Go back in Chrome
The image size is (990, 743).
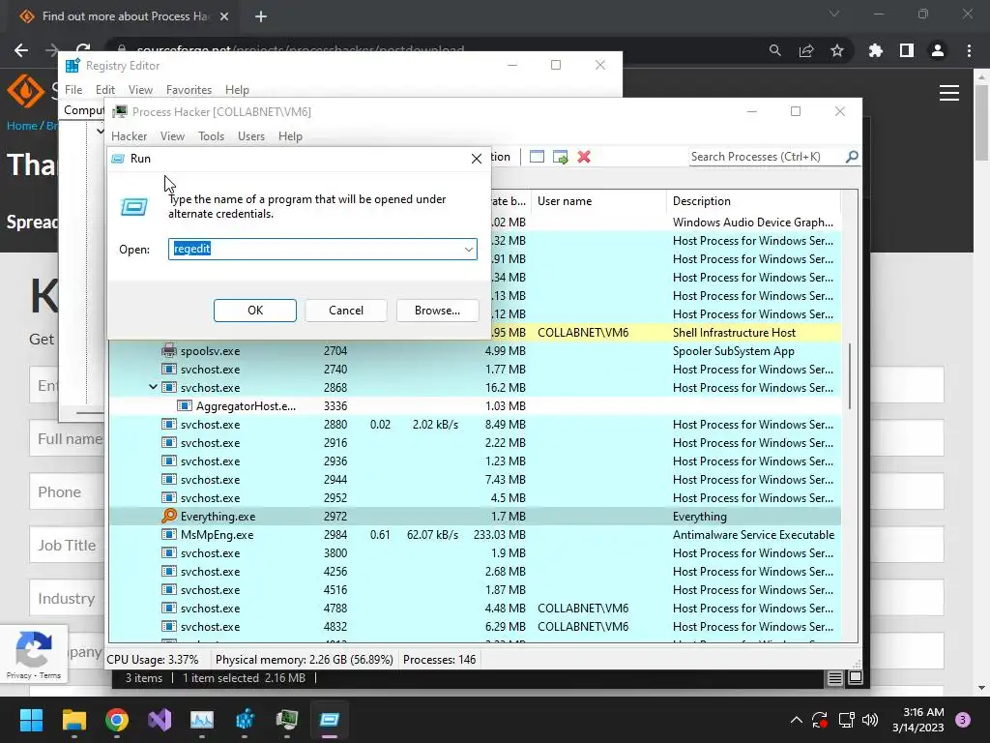pyautogui.click(x=21, y=50)
